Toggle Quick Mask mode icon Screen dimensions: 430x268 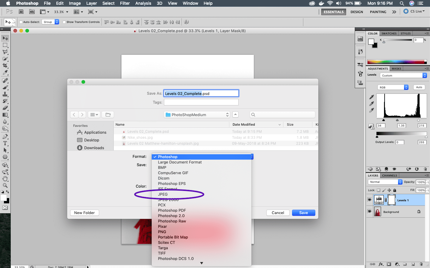coord(5,208)
